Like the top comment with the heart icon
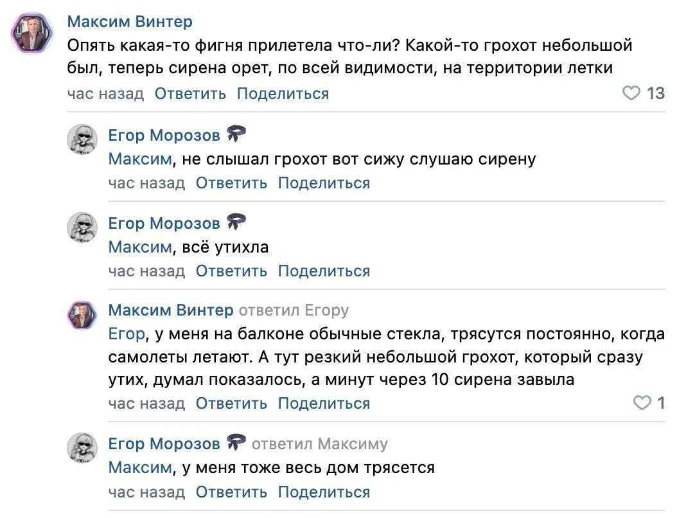Viewport: 686px width, 518px height. (633, 93)
